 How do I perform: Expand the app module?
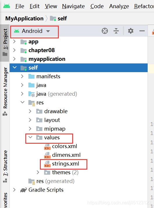[x=14, y=42]
